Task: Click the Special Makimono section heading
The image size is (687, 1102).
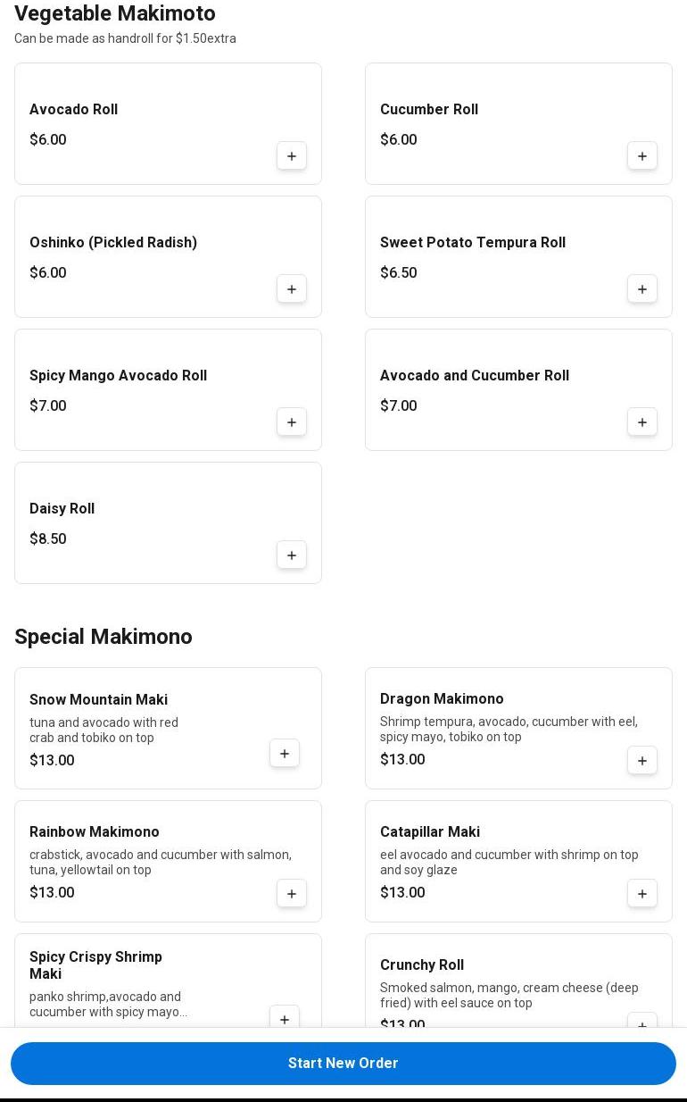Action: coord(103,637)
